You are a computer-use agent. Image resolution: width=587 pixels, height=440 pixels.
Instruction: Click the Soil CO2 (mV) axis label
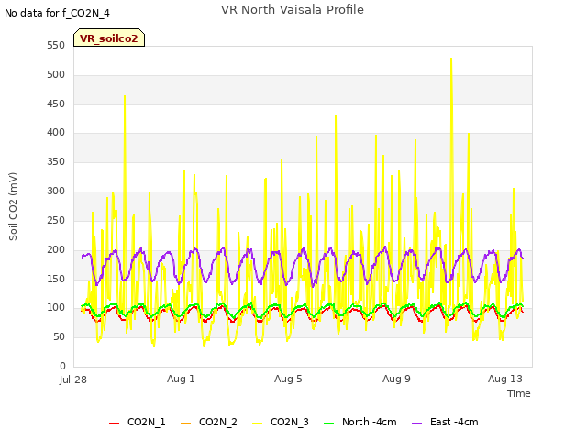13,206
